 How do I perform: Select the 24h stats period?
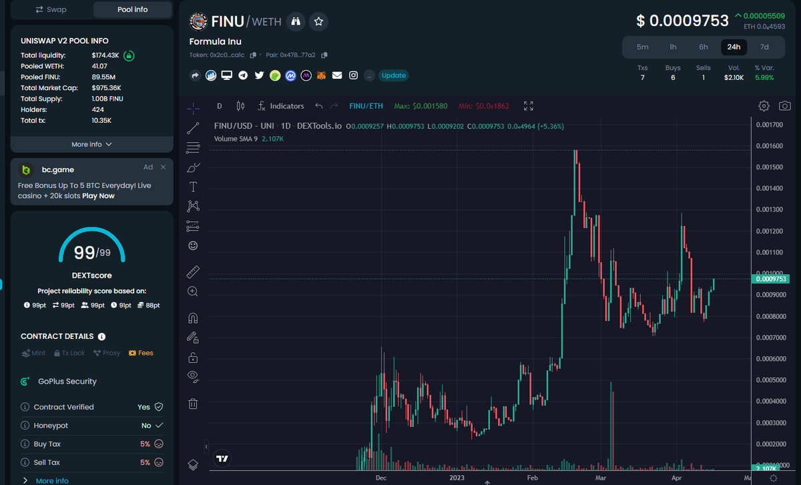pos(734,47)
